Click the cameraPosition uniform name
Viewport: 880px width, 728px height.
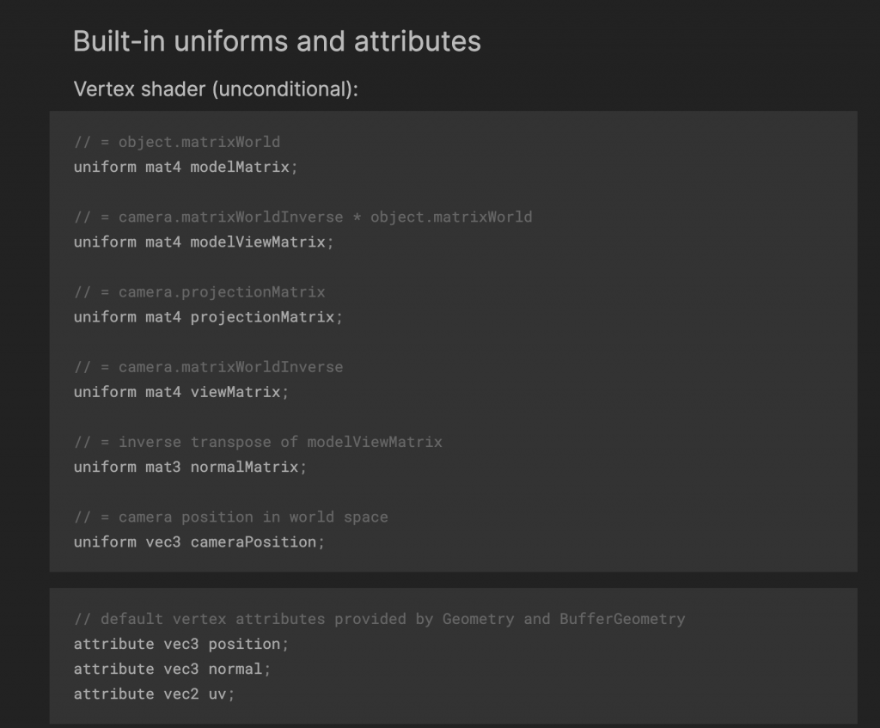click(254, 542)
